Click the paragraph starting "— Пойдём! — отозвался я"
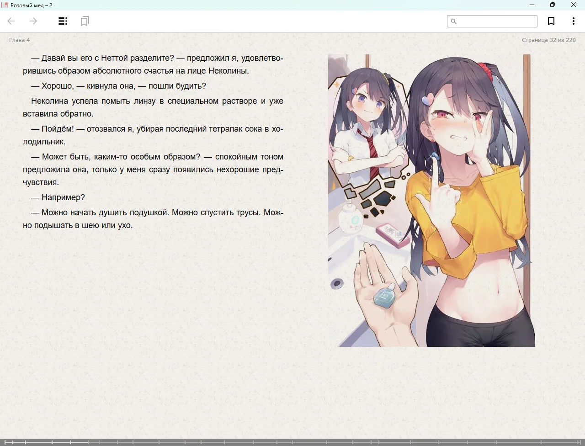This screenshot has width=585, height=446. tap(153, 135)
